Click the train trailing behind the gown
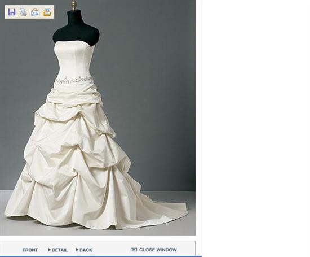The width and height of the screenshot is (310, 257). click(162, 210)
